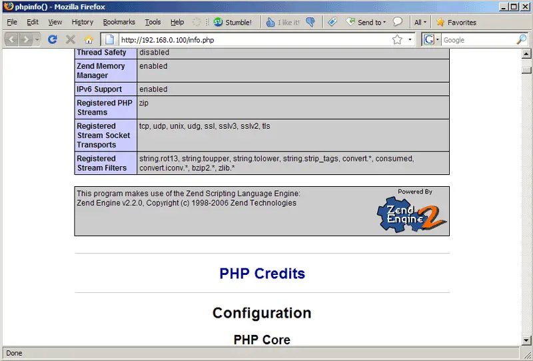
Task: Click the page icon beside the URL
Action: click(109, 39)
